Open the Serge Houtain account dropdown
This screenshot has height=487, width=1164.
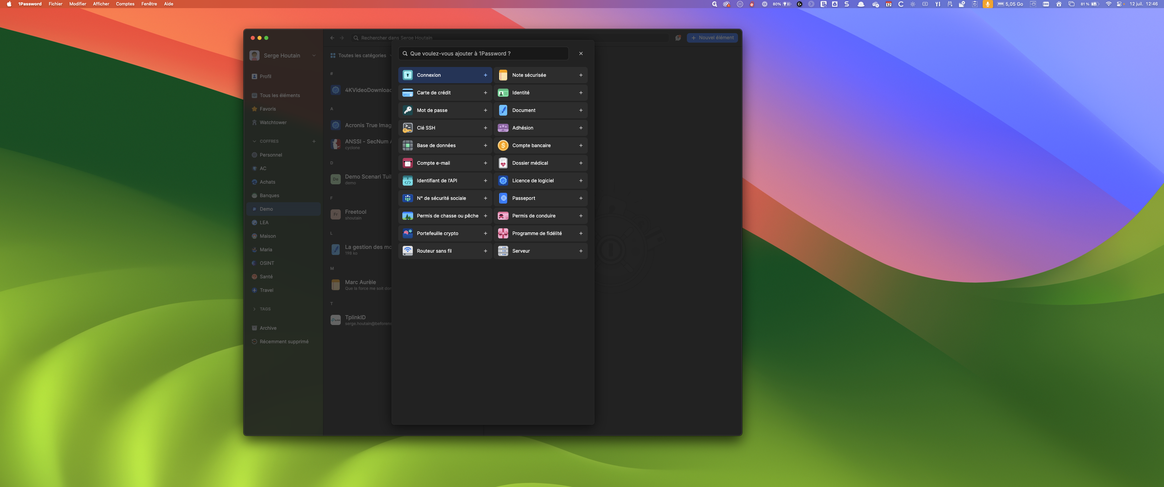[283, 55]
